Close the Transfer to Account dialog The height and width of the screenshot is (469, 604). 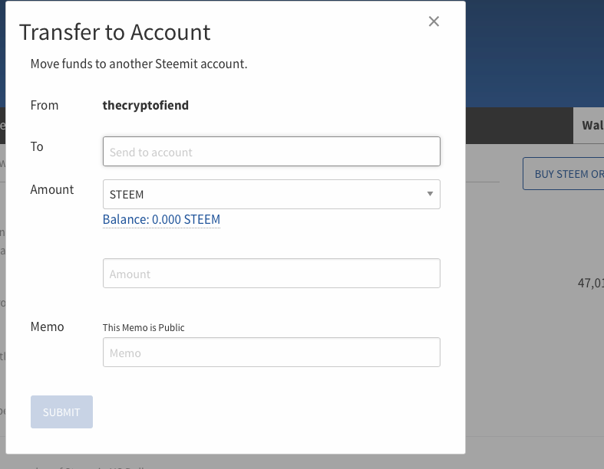[434, 21]
